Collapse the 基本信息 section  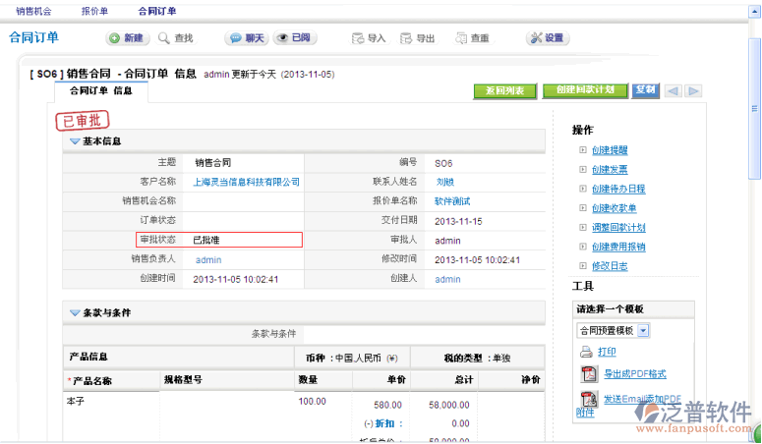click(x=75, y=141)
